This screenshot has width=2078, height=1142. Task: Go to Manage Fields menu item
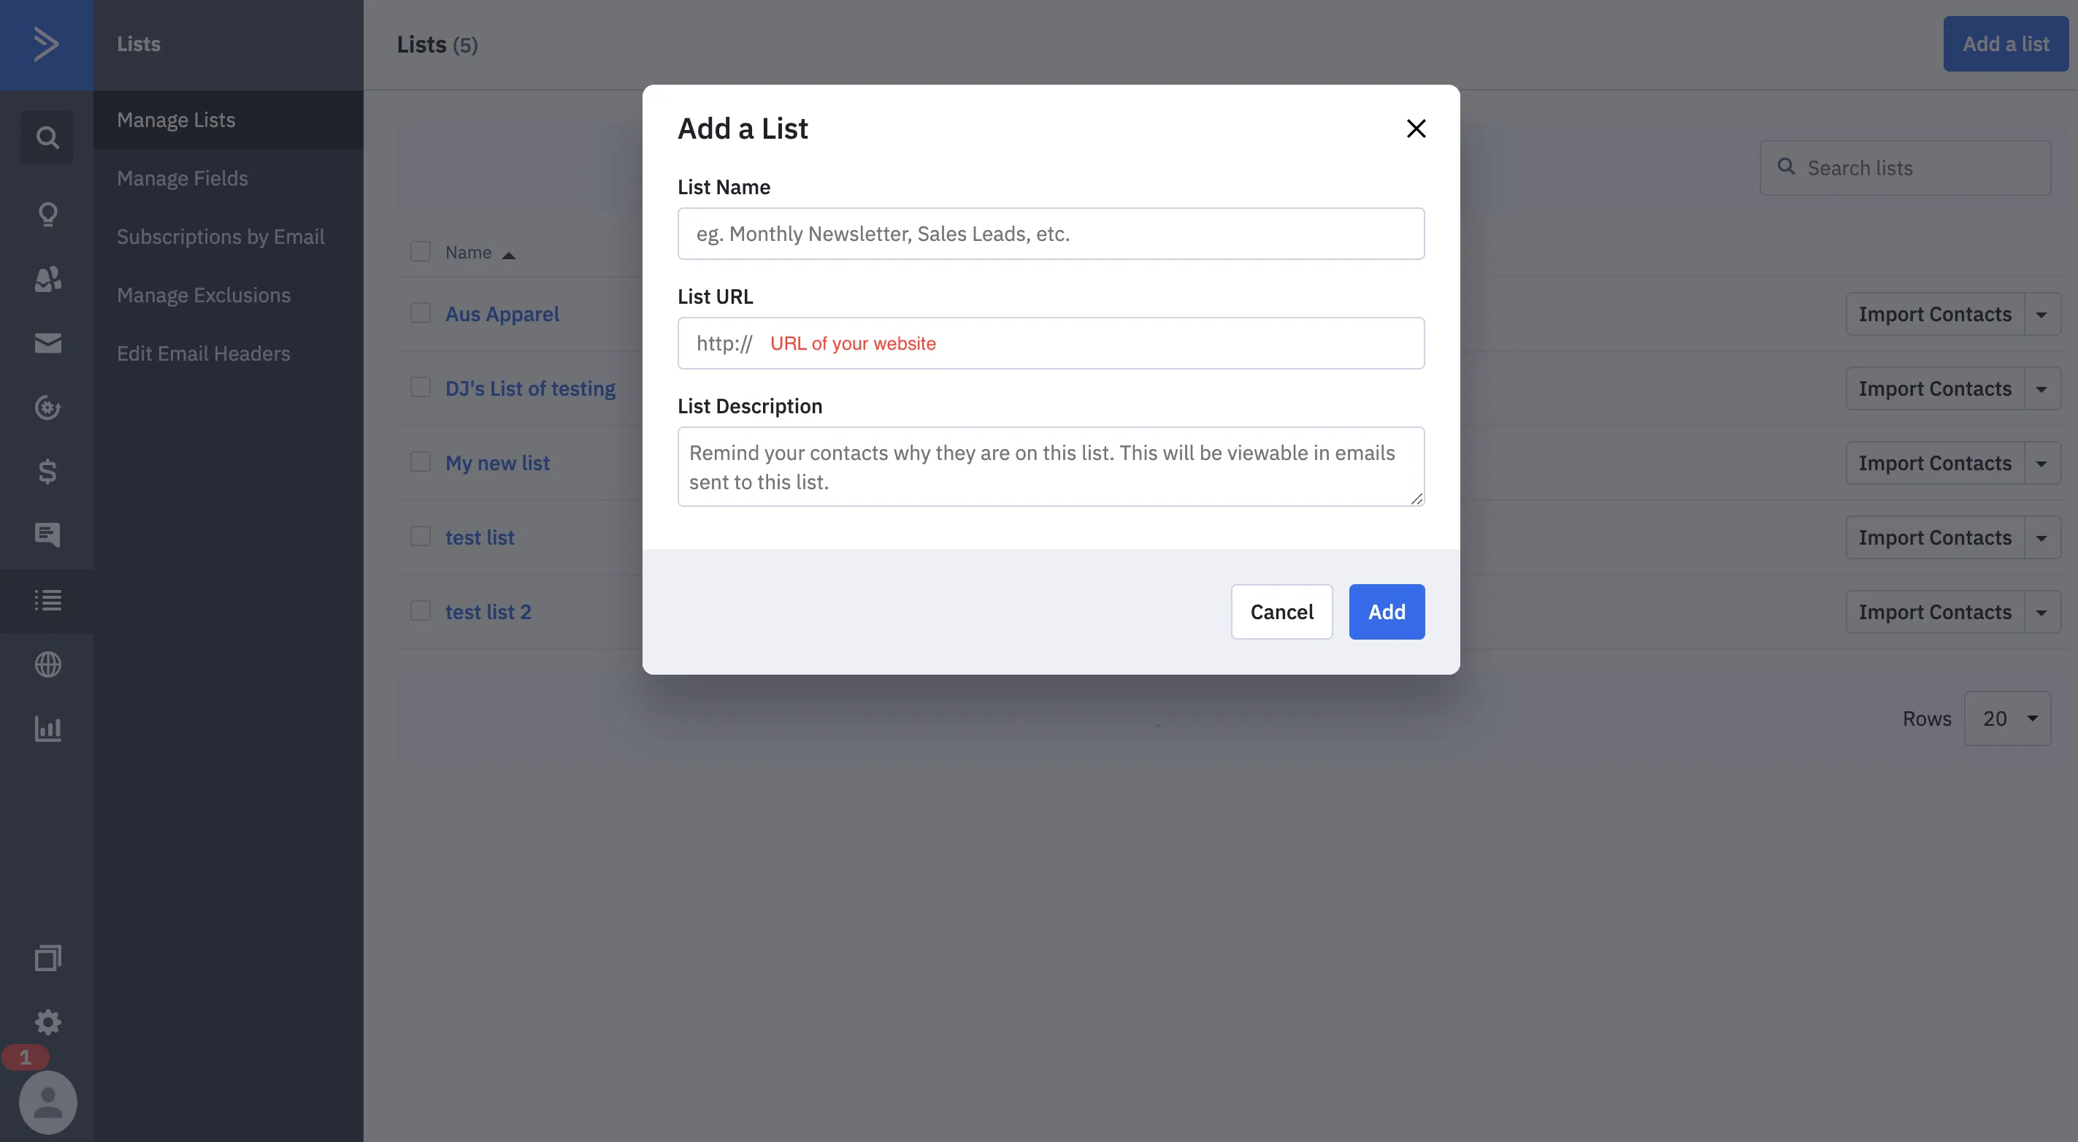[x=183, y=178]
